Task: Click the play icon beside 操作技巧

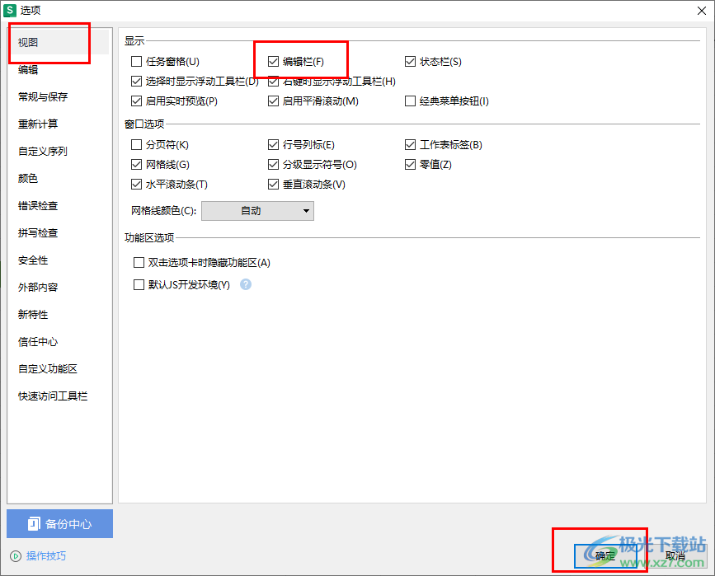Action: 16,556
